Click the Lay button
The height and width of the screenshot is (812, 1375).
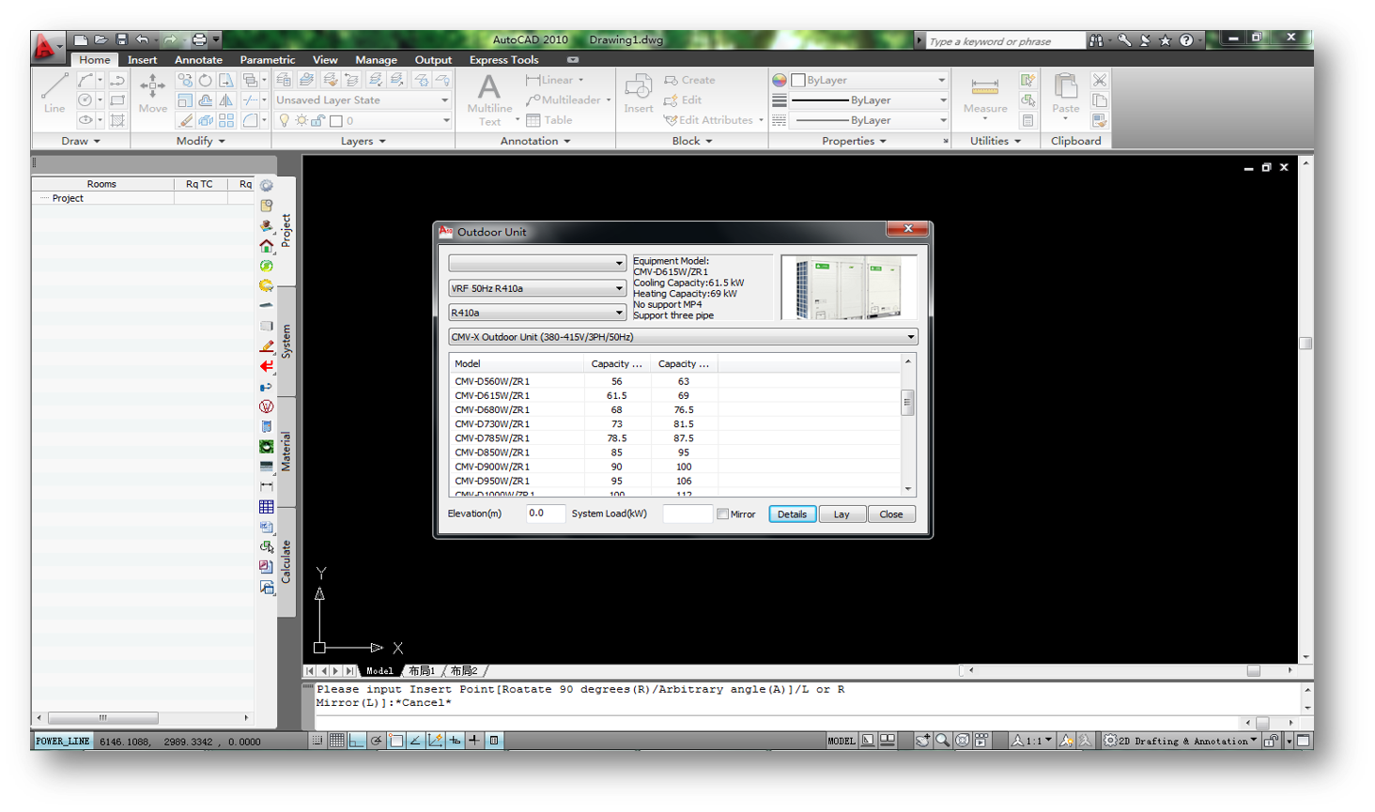[x=842, y=514]
